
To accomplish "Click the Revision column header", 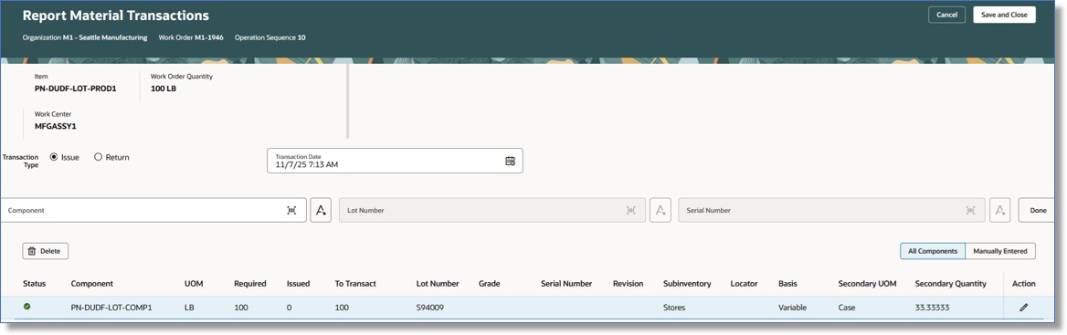I will (629, 284).
